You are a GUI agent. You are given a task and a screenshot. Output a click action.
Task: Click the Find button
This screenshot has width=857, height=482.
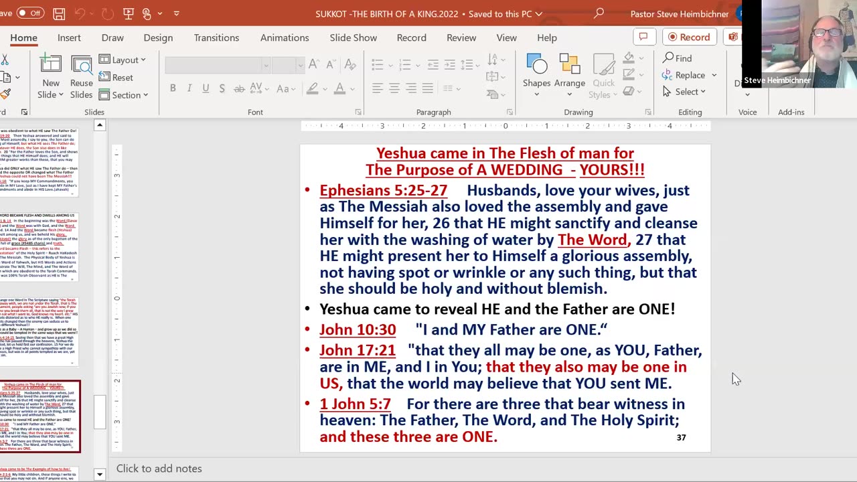coord(678,58)
